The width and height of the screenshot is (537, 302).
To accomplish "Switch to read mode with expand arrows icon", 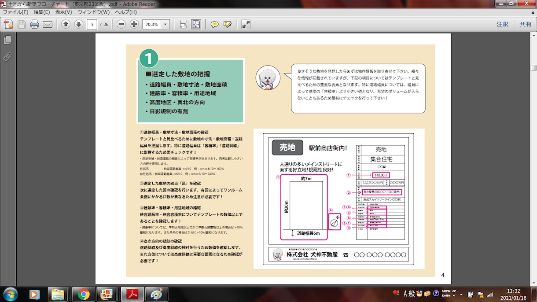I will click(246, 24).
